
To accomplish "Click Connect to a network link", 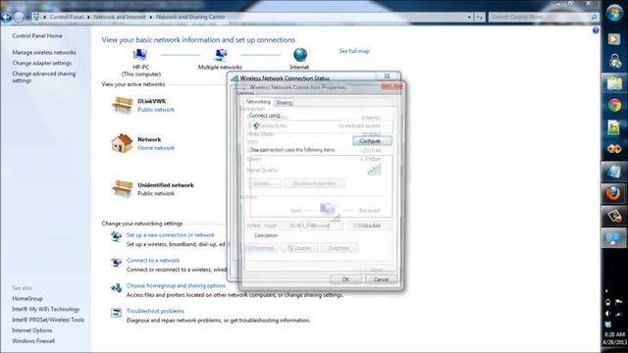I will tap(153, 261).
